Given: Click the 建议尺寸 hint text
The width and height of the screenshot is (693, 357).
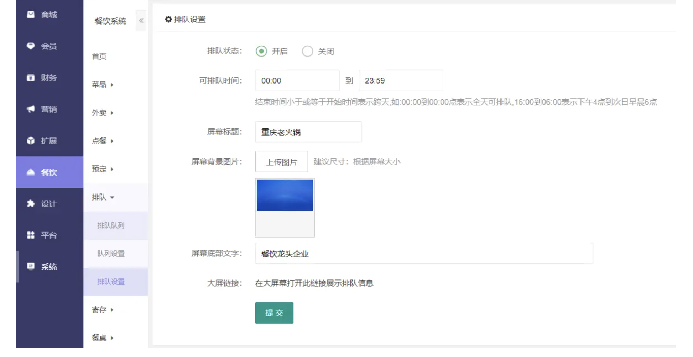Looking at the screenshot, I should 357,161.
